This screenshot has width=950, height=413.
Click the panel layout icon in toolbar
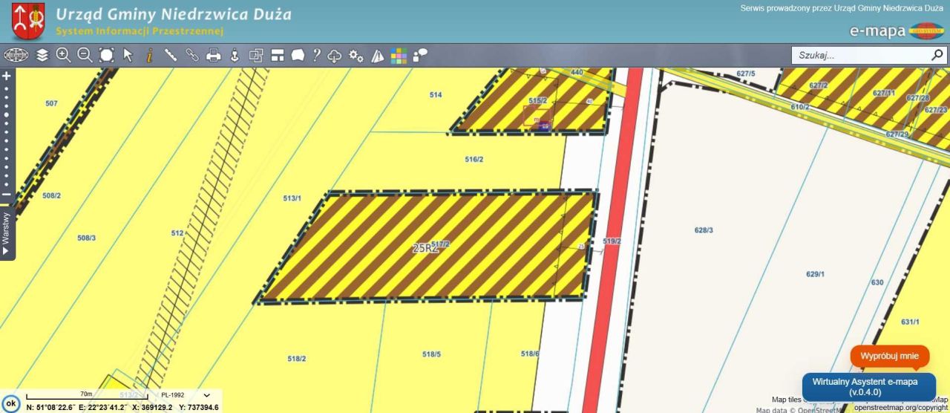[278, 55]
